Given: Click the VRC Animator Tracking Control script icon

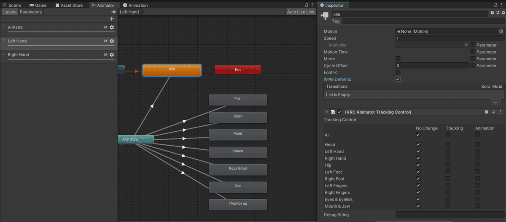Looking at the screenshot, I should [333, 112].
